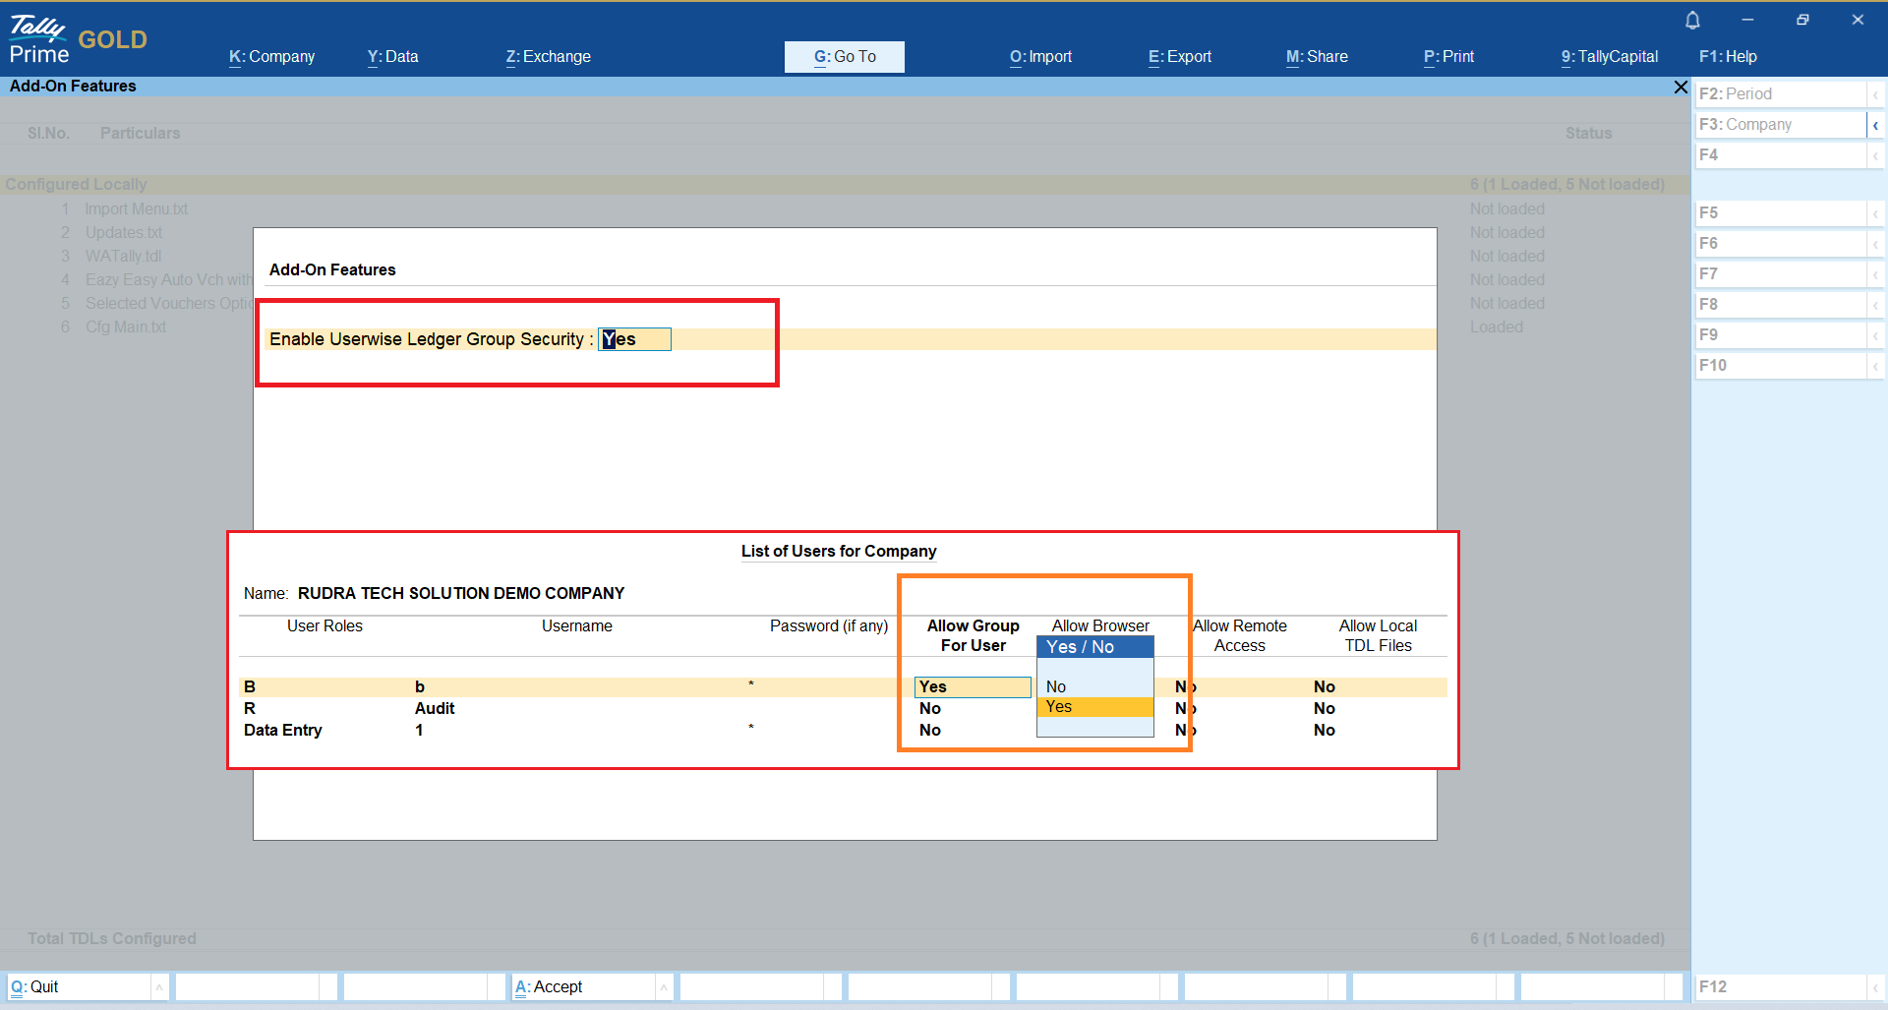Screen dimensions: 1888x1010
Task: Open the Go To menu
Action: coord(844,57)
